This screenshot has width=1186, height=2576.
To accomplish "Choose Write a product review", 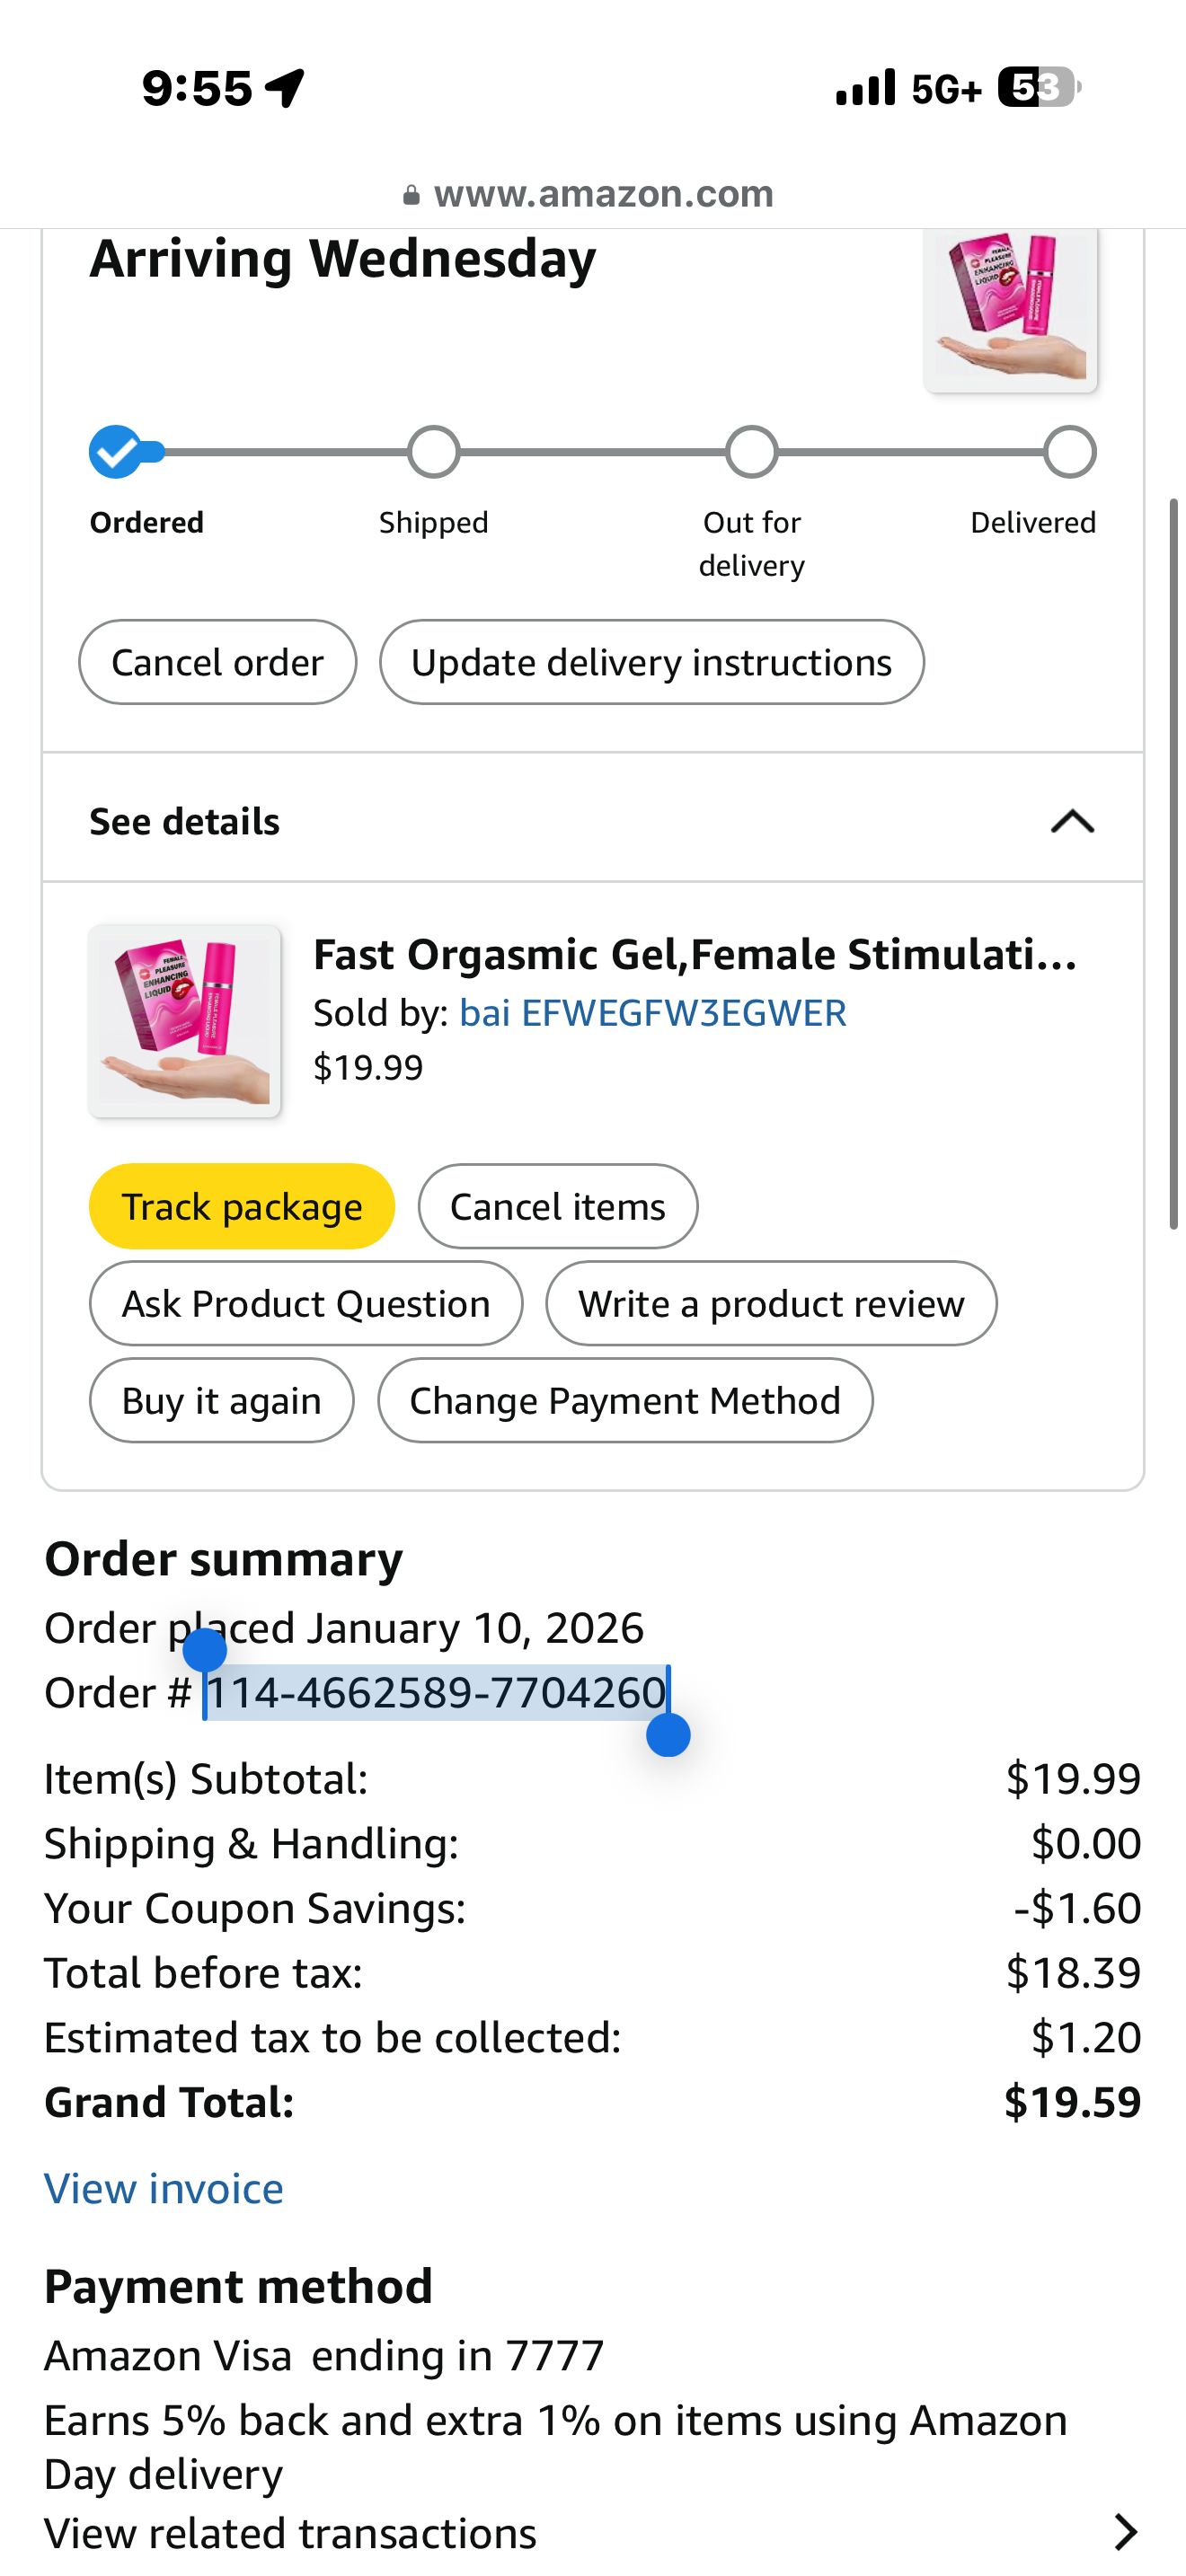I will [771, 1304].
